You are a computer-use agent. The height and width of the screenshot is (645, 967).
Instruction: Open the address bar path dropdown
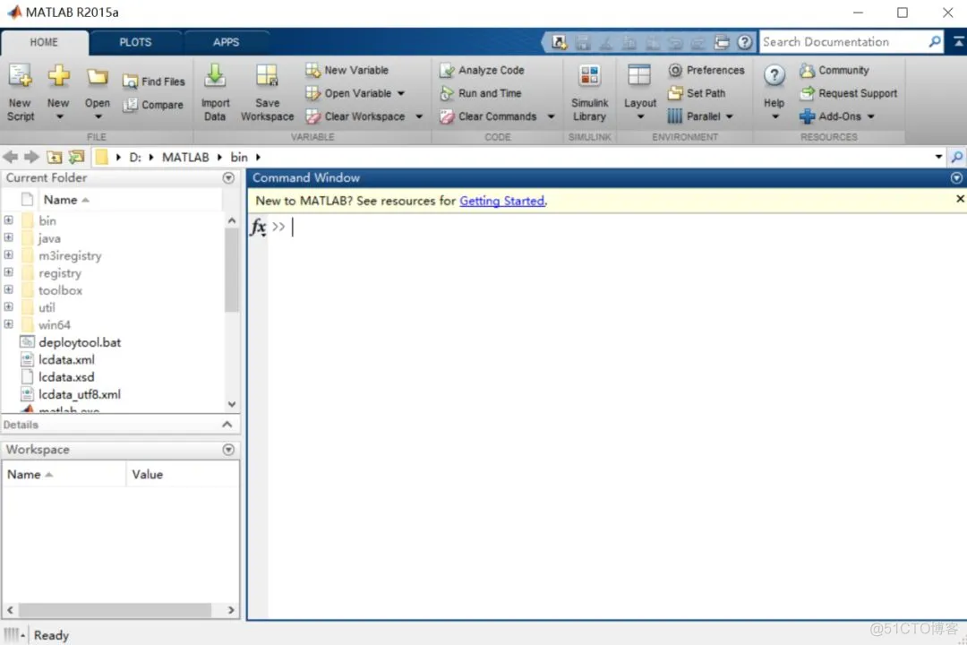tap(938, 158)
